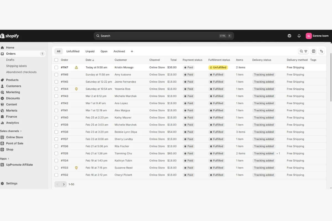This screenshot has height=221, width=332.
Task: Click the sort orders icon
Action: [x=321, y=51]
